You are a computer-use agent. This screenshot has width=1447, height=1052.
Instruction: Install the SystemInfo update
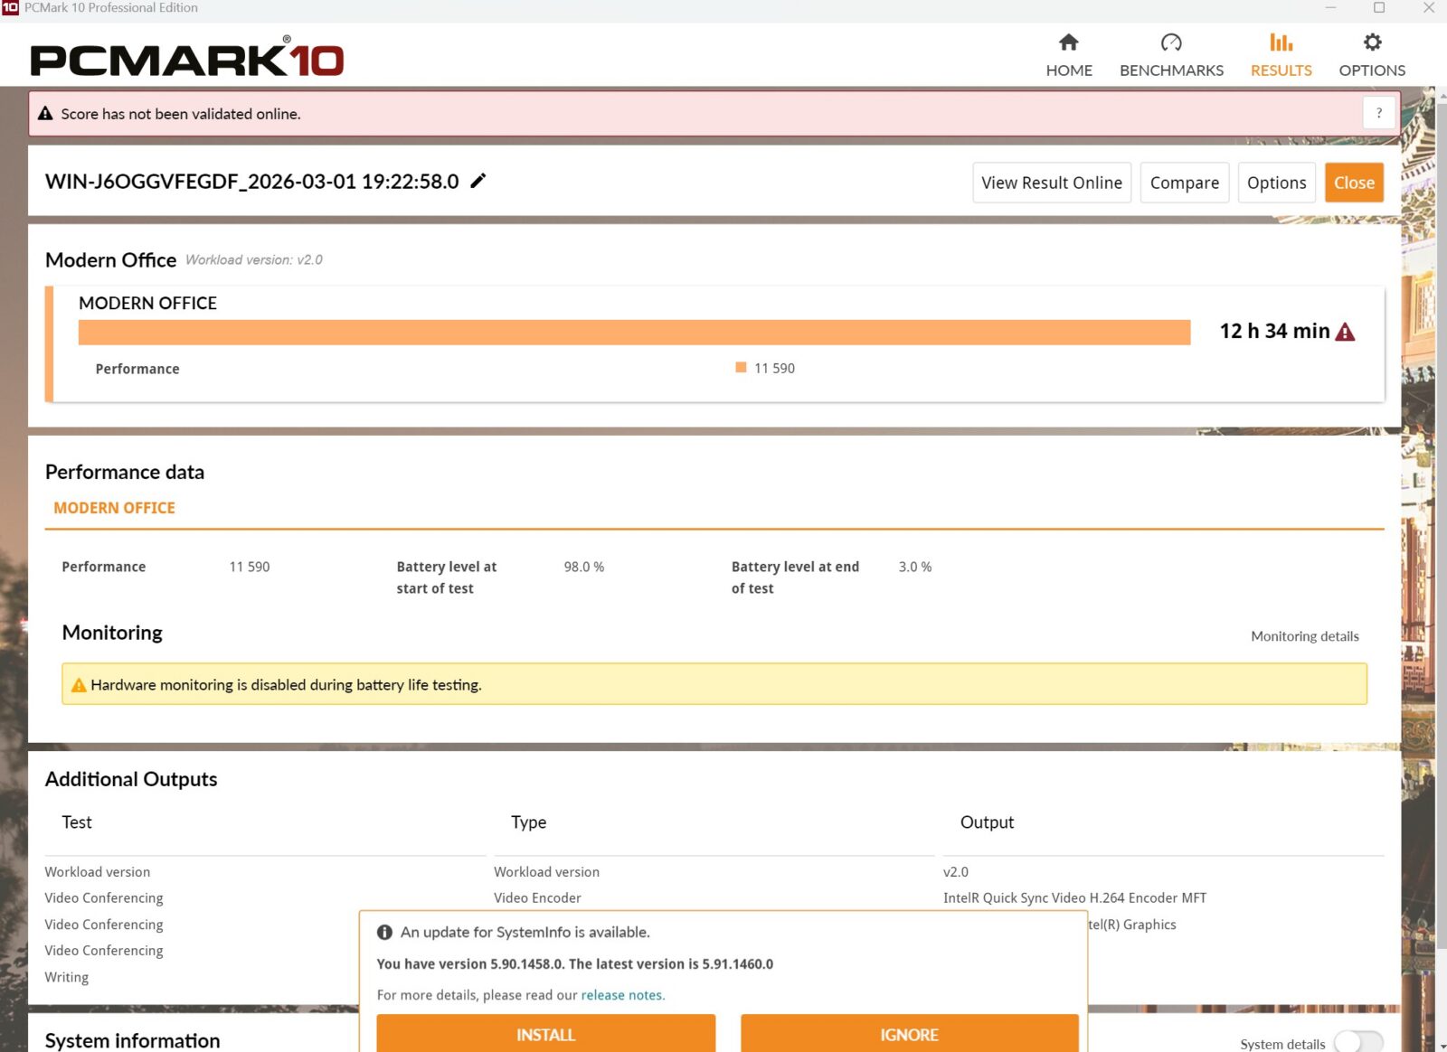tap(545, 1034)
